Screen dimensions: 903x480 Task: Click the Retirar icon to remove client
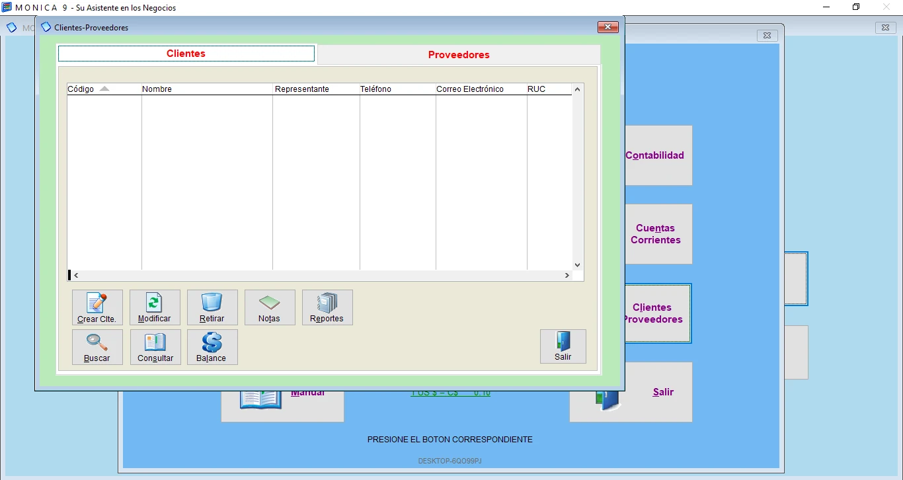(x=212, y=307)
